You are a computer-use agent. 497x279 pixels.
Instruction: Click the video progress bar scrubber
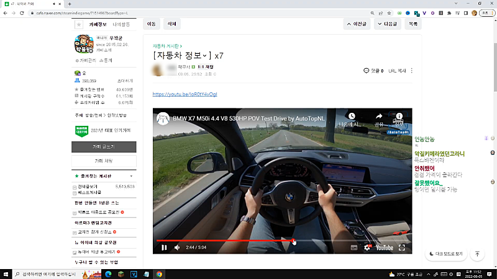coord(293,241)
